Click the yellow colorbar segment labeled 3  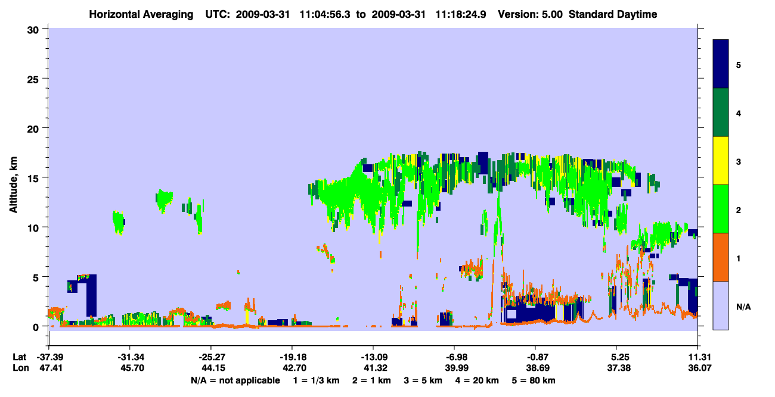pos(721,161)
